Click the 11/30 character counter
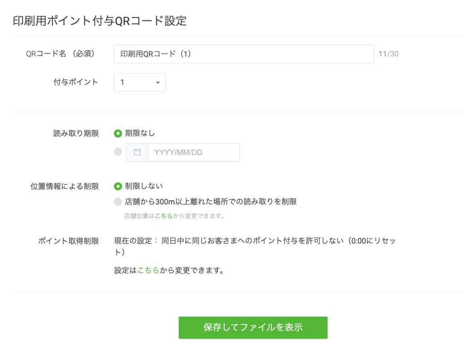Image resolution: width=464 pixels, height=349 pixels. coord(388,54)
